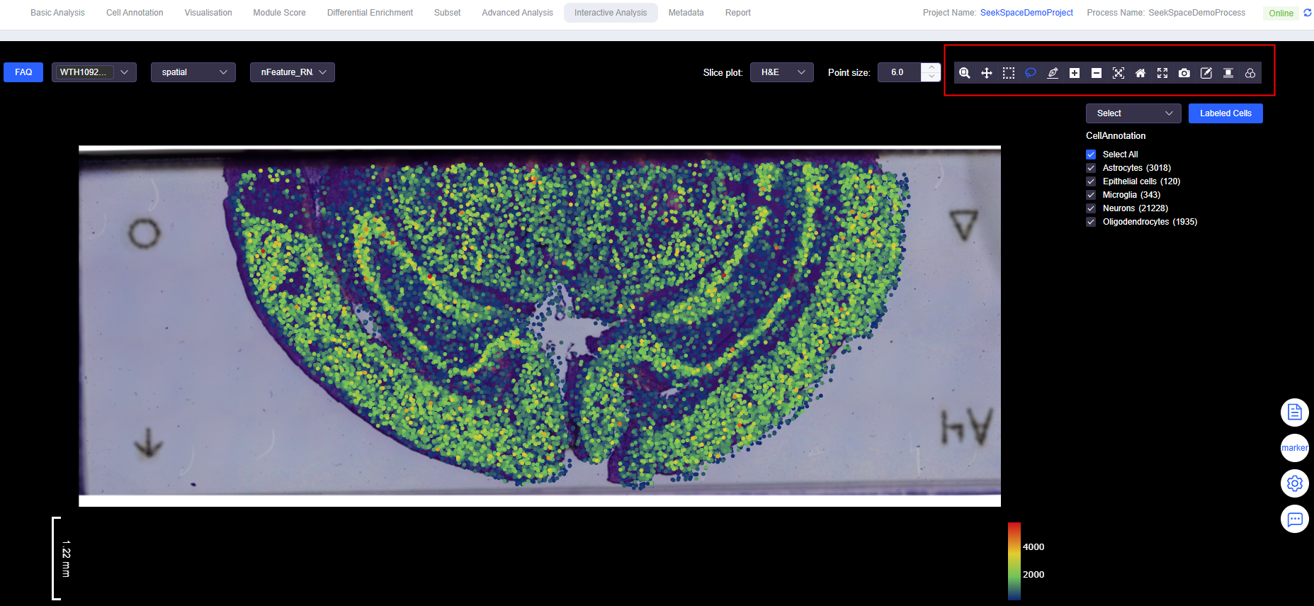Click the Point size input field
Screen dimensions: 1314x606
[x=899, y=72]
